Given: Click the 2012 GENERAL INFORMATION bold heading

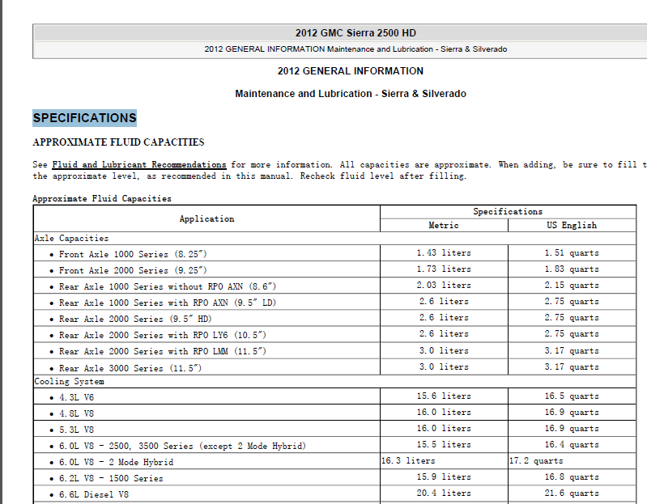Looking at the screenshot, I should point(351,71).
